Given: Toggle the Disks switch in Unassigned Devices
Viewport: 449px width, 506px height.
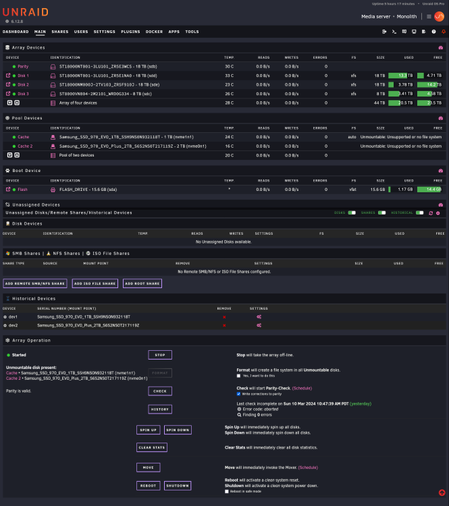Looking at the screenshot, I should tap(352, 213).
